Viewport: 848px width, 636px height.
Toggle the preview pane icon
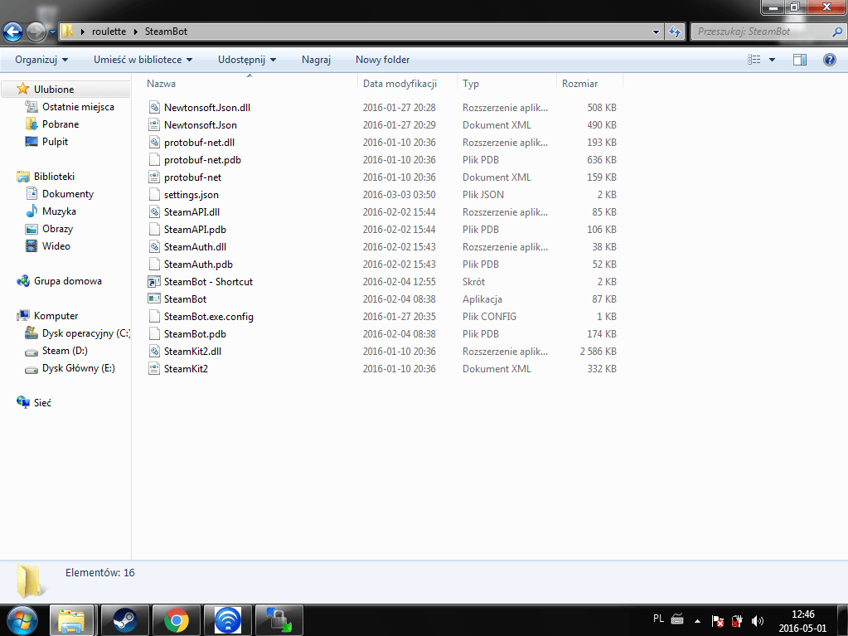800,60
